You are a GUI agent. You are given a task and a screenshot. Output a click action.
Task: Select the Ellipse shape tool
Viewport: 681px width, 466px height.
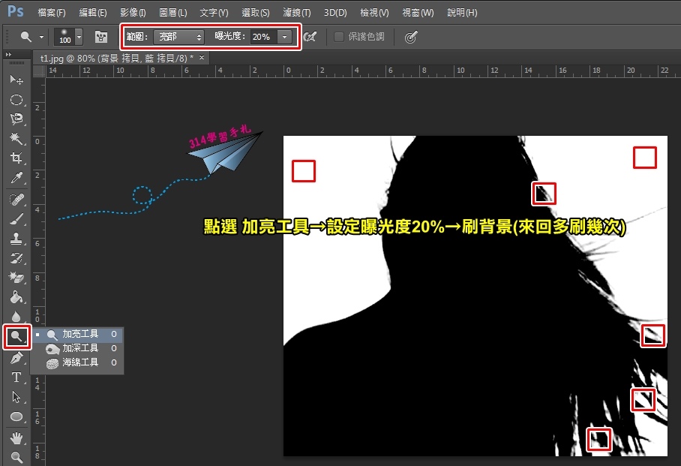coord(16,416)
